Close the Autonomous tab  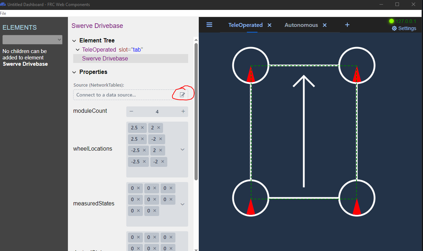[x=325, y=25]
